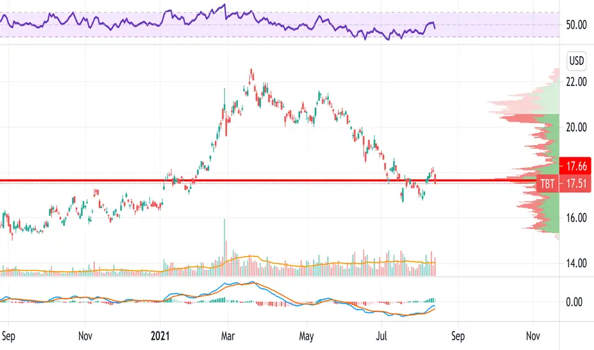594x350 pixels.
Task: Select the May time axis label
Action: [x=306, y=335]
